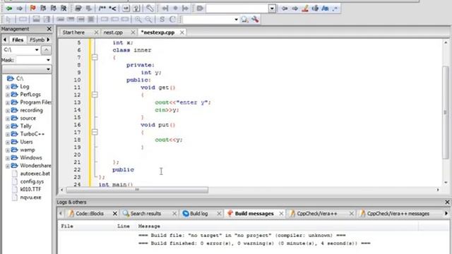Screen dimensions: 452x254
Task: Open the settings tools icon in second toolbar
Action: point(255,19)
